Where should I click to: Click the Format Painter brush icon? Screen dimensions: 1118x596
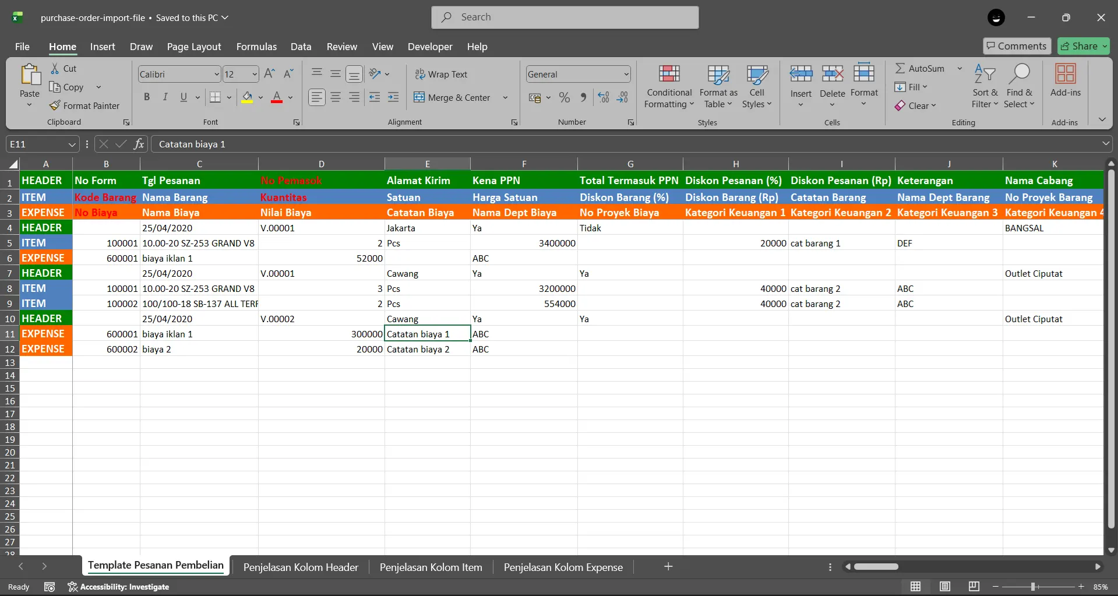click(x=55, y=105)
